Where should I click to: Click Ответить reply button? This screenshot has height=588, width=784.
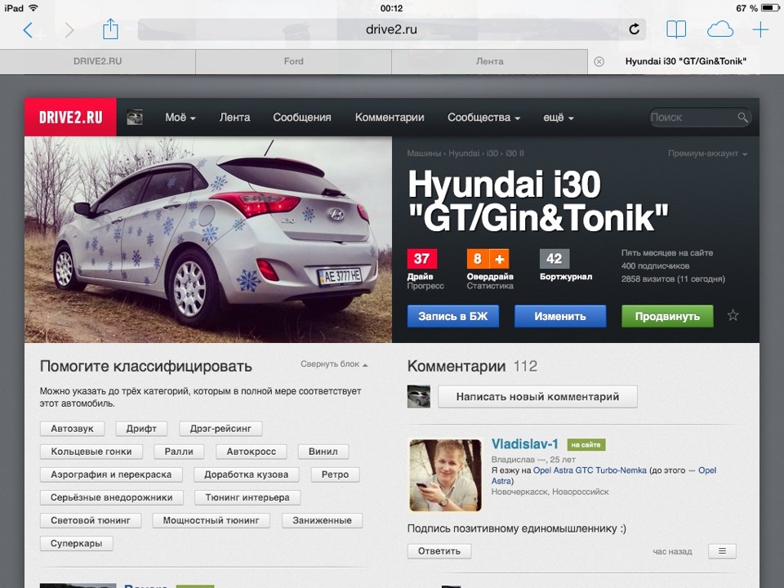point(439,551)
